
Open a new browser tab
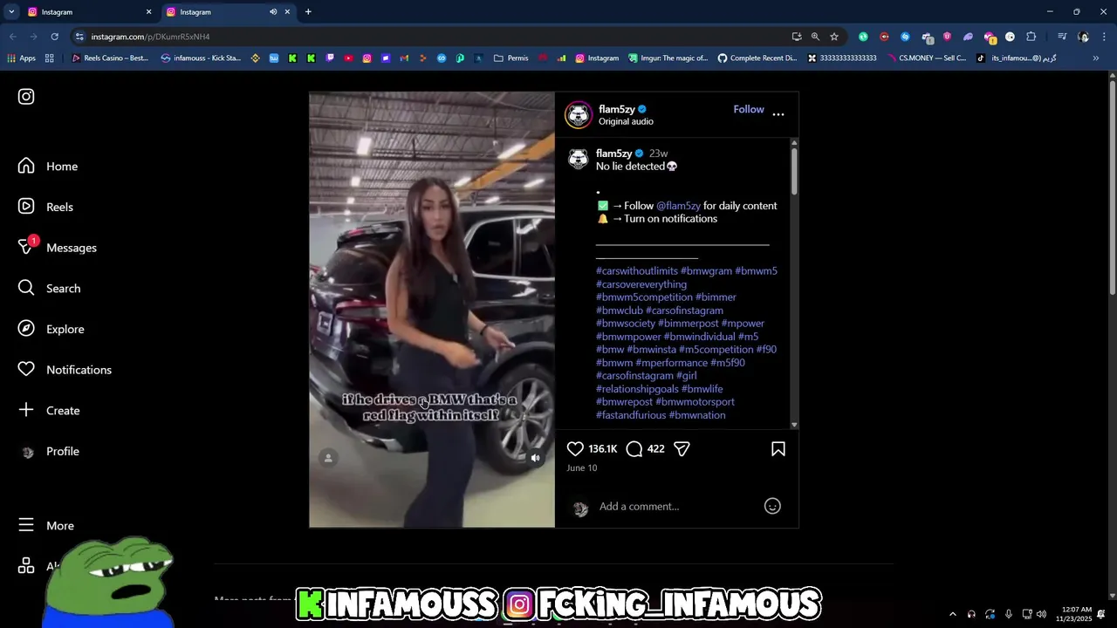(308, 12)
